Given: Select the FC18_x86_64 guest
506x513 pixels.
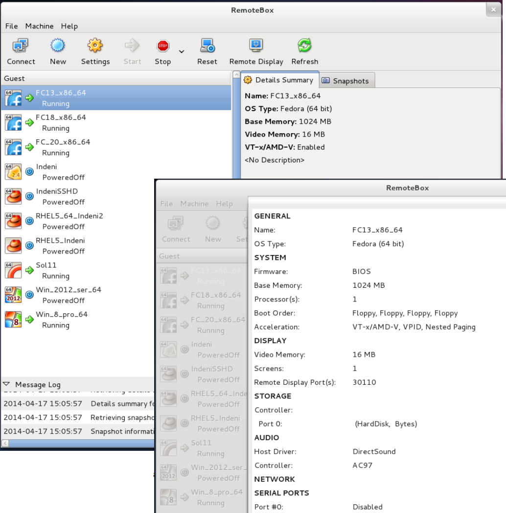Looking at the screenshot, I should click(61, 122).
